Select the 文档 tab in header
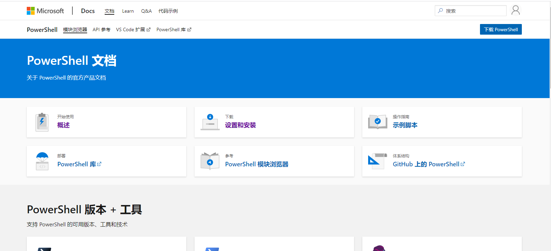Screen dimensions: 551x251 (x=109, y=11)
